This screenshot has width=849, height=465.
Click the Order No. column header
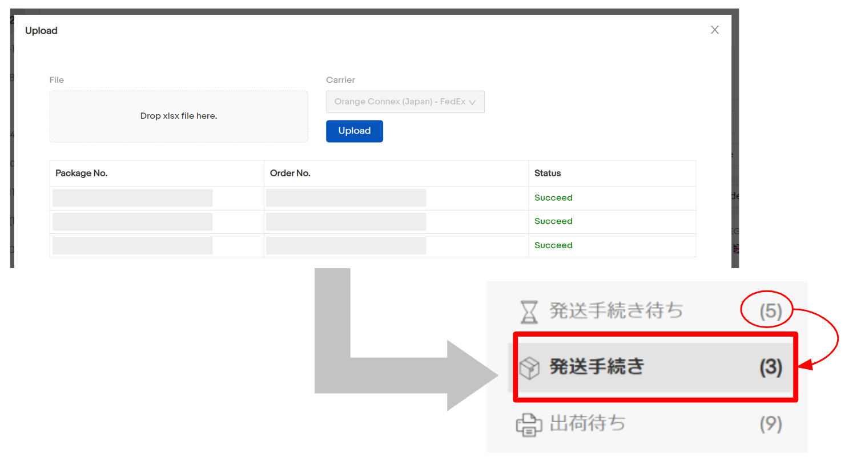point(290,173)
